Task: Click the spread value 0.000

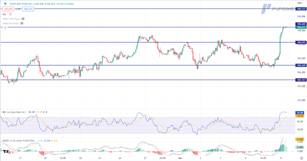Action: pos(18,9)
